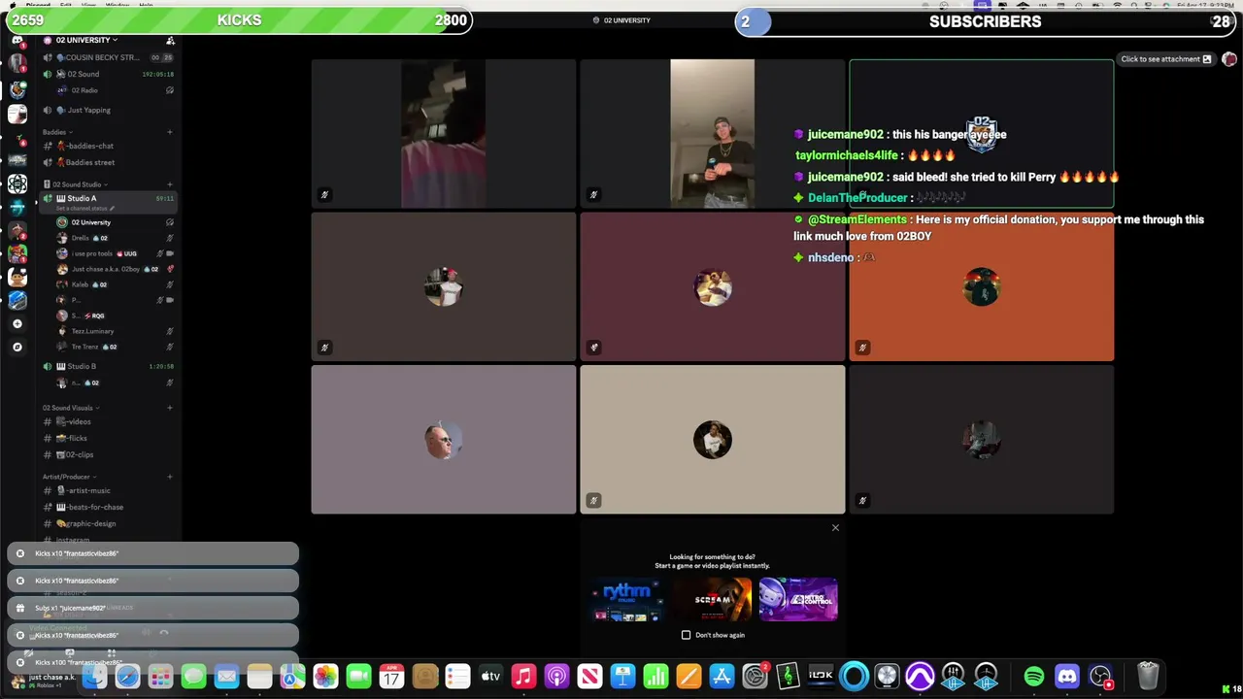Check the Don't show again box

coord(686,635)
